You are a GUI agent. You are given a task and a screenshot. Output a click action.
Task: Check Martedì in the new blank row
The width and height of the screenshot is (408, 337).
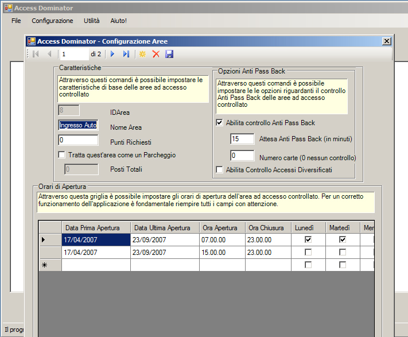(343, 265)
